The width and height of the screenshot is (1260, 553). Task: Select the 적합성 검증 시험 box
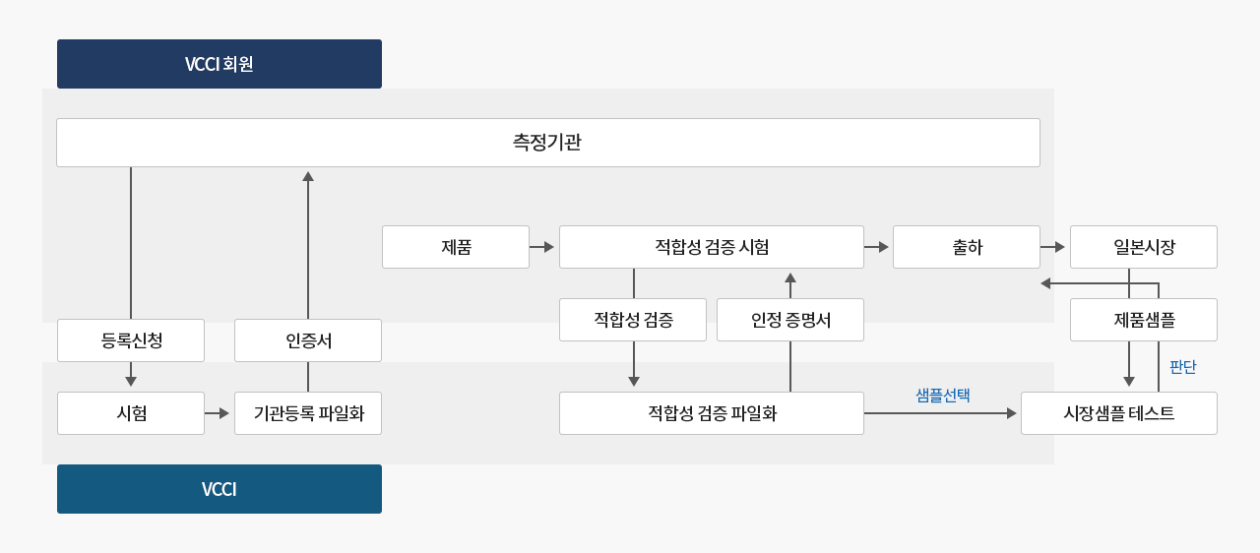[711, 247]
